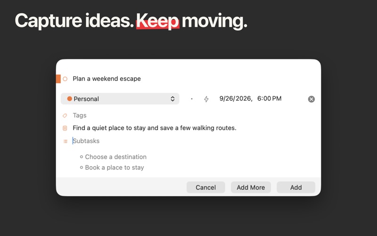Change the due date 9/26/2026
Image resolution: width=377 pixels, height=236 pixels.
coord(236,99)
